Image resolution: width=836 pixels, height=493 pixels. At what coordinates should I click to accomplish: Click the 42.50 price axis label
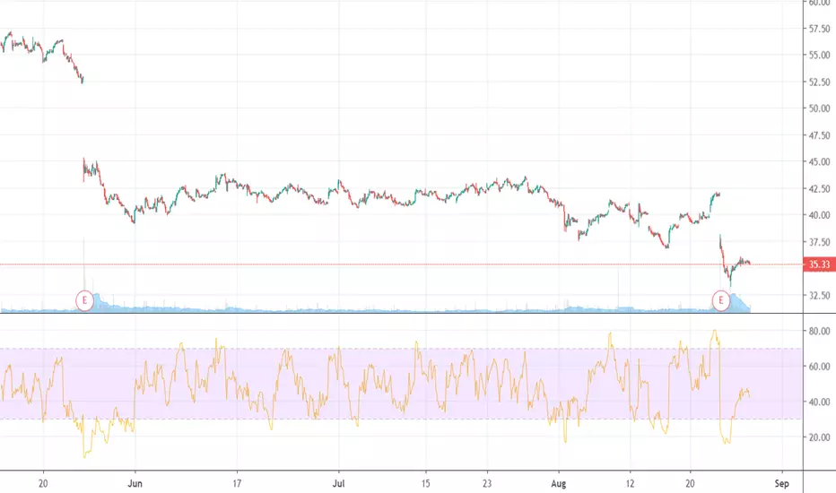click(x=819, y=188)
